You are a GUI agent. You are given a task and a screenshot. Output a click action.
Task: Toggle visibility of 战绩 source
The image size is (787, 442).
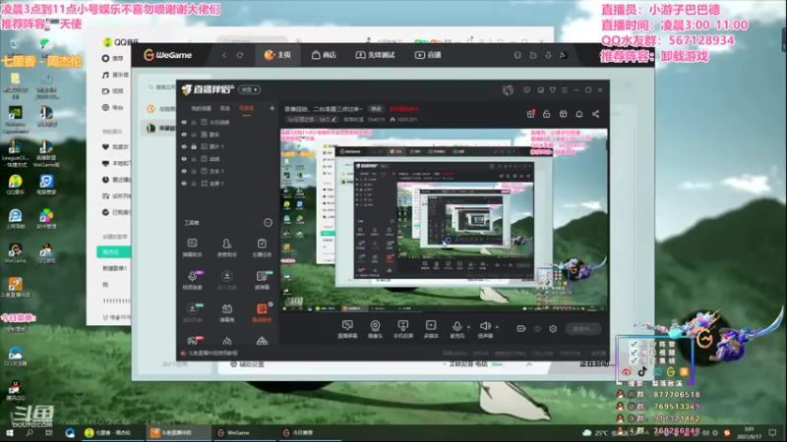[x=184, y=159]
